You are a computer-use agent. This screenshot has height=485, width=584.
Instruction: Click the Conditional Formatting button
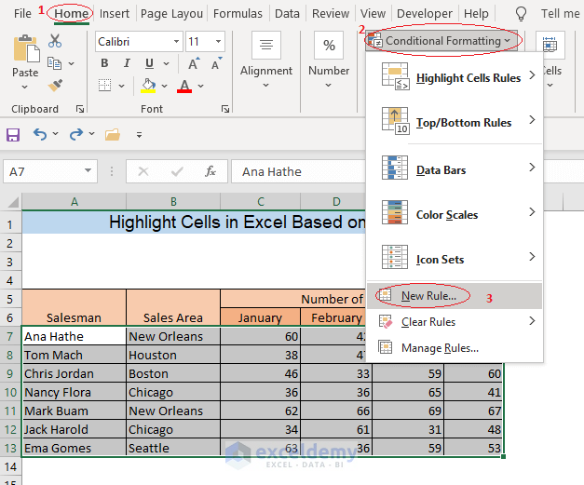[x=440, y=41]
